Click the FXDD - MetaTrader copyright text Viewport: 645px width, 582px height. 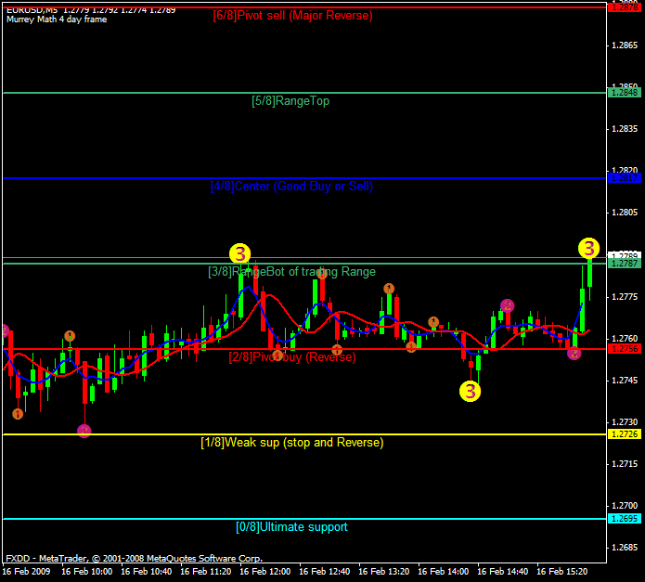[x=134, y=558]
